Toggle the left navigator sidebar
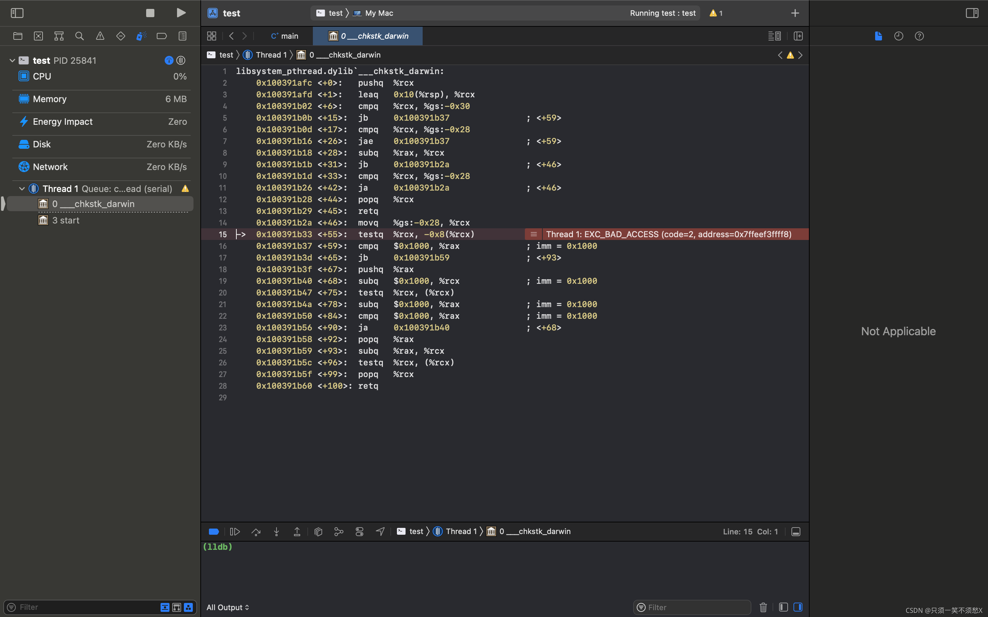The height and width of the screenshot is (617, 988). [x=17, y=13]
